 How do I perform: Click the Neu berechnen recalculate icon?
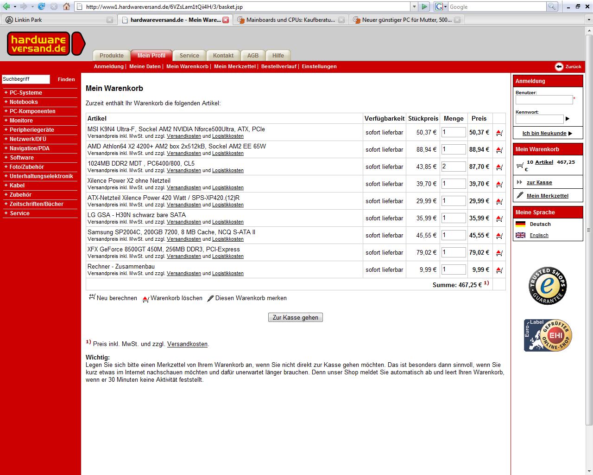click(92, 297)
